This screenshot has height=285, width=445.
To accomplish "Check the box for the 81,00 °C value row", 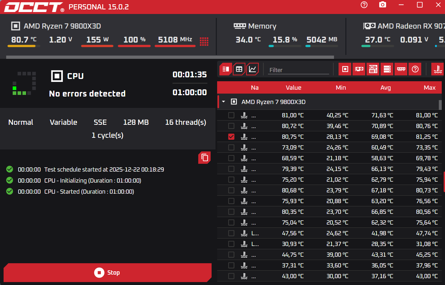I will pyautogui.click(x=231, y=115).
